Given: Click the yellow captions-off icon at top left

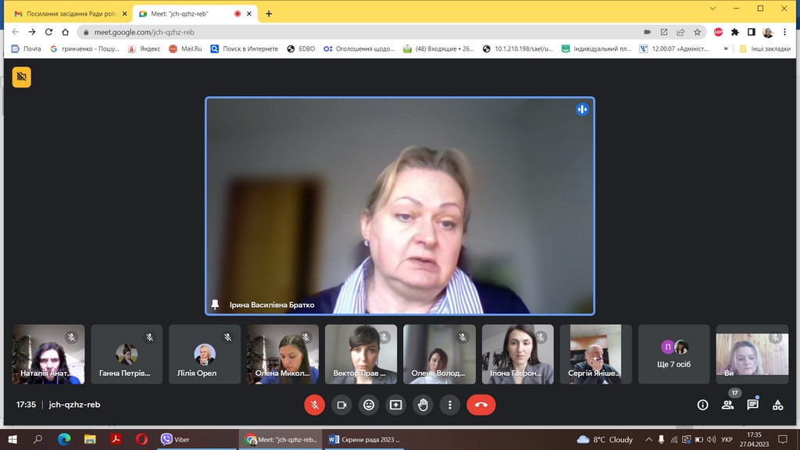Looking at the screenshot, I should 22,77.
